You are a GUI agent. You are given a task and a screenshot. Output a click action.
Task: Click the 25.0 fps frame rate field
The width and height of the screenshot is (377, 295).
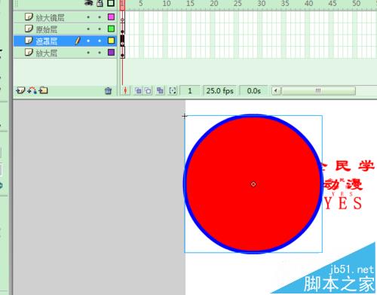click(x=219, y=90)
